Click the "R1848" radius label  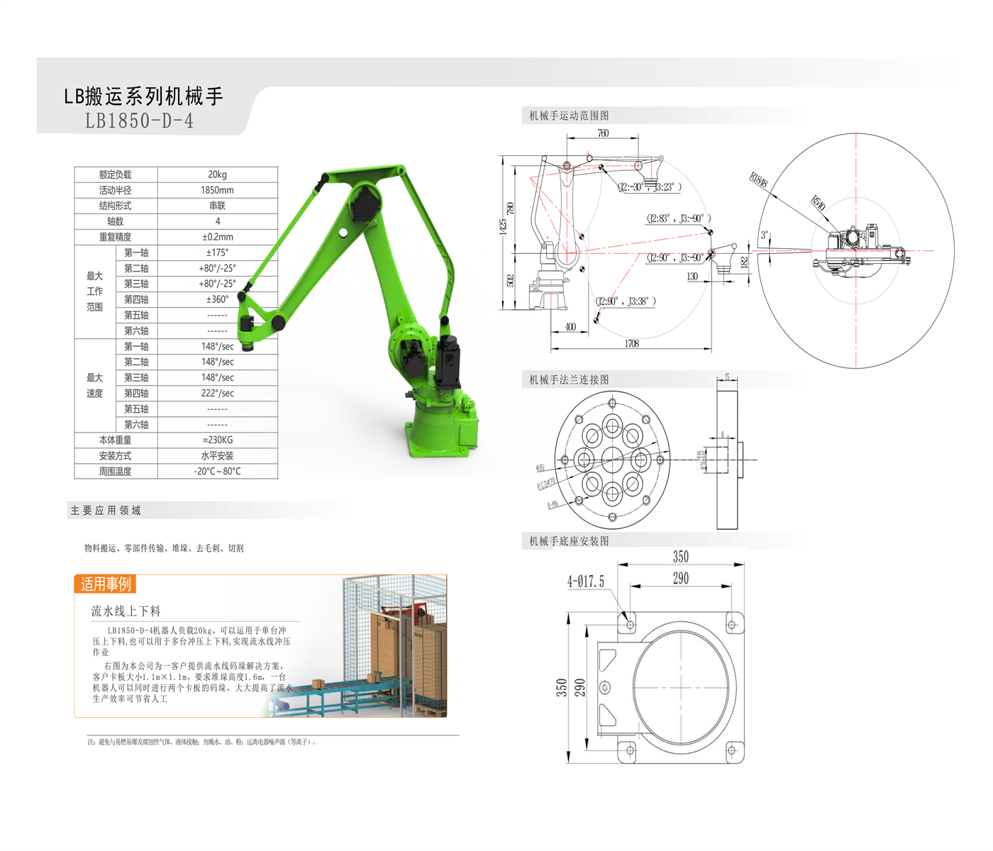759,179
